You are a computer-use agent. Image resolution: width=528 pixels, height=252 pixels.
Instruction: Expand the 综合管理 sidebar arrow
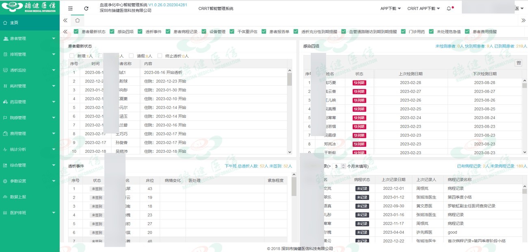(x=54, y=165)
